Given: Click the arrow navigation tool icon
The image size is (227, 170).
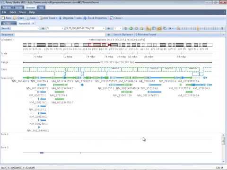Looking at the screenshot, I should [x=170, y=28].
